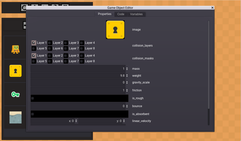Select the sandy water tile object in the sidebar
Viewport: 241px width, 141px height.
point(15,117)
